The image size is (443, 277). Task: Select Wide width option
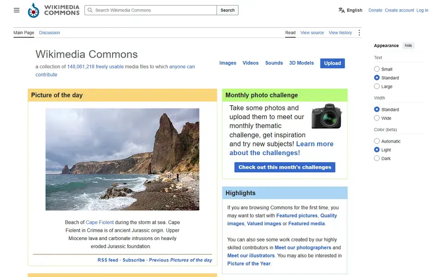coord(377,118)
